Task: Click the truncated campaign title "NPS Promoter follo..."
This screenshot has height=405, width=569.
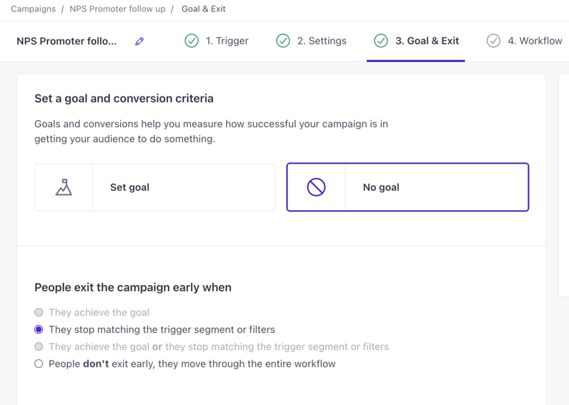Action: tap(66, 41)
